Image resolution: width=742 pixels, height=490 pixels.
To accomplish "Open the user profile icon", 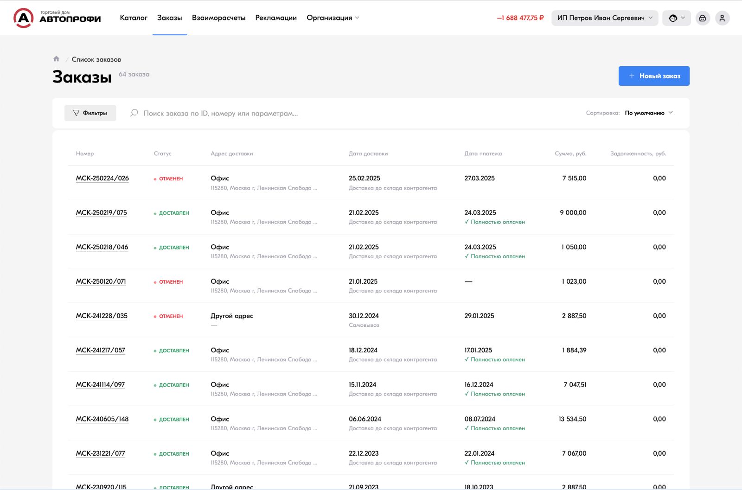I will 722,18.
